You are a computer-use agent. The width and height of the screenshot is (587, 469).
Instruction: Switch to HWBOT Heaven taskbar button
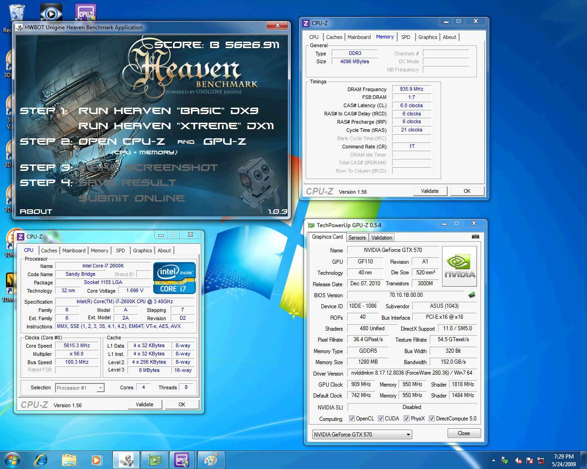[x=126, y=459]
